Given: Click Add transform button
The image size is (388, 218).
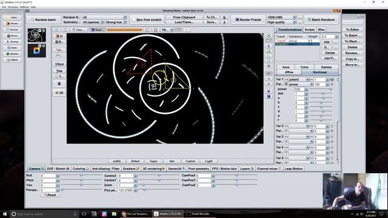Looking at the screenshot, I should [x=327, y=42].
